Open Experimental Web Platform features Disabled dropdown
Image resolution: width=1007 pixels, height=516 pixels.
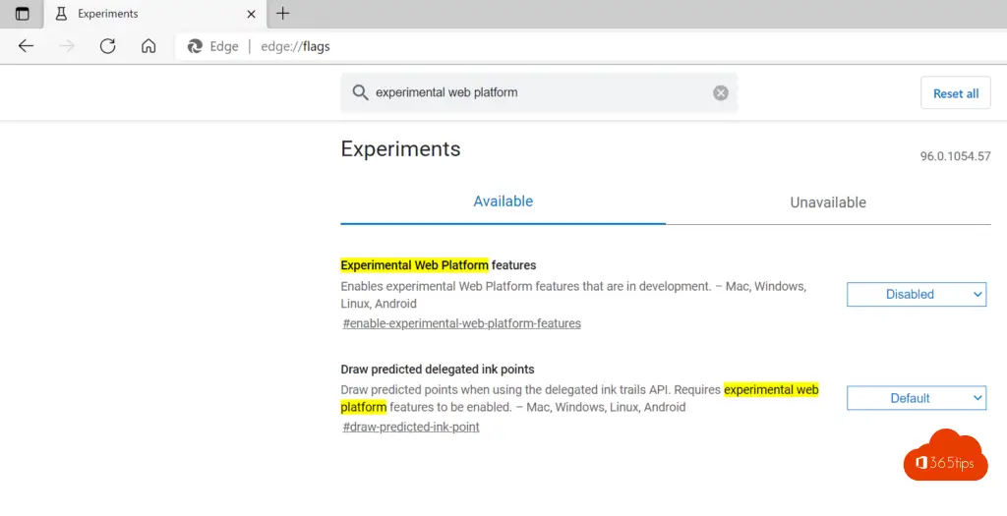(916, 294)
